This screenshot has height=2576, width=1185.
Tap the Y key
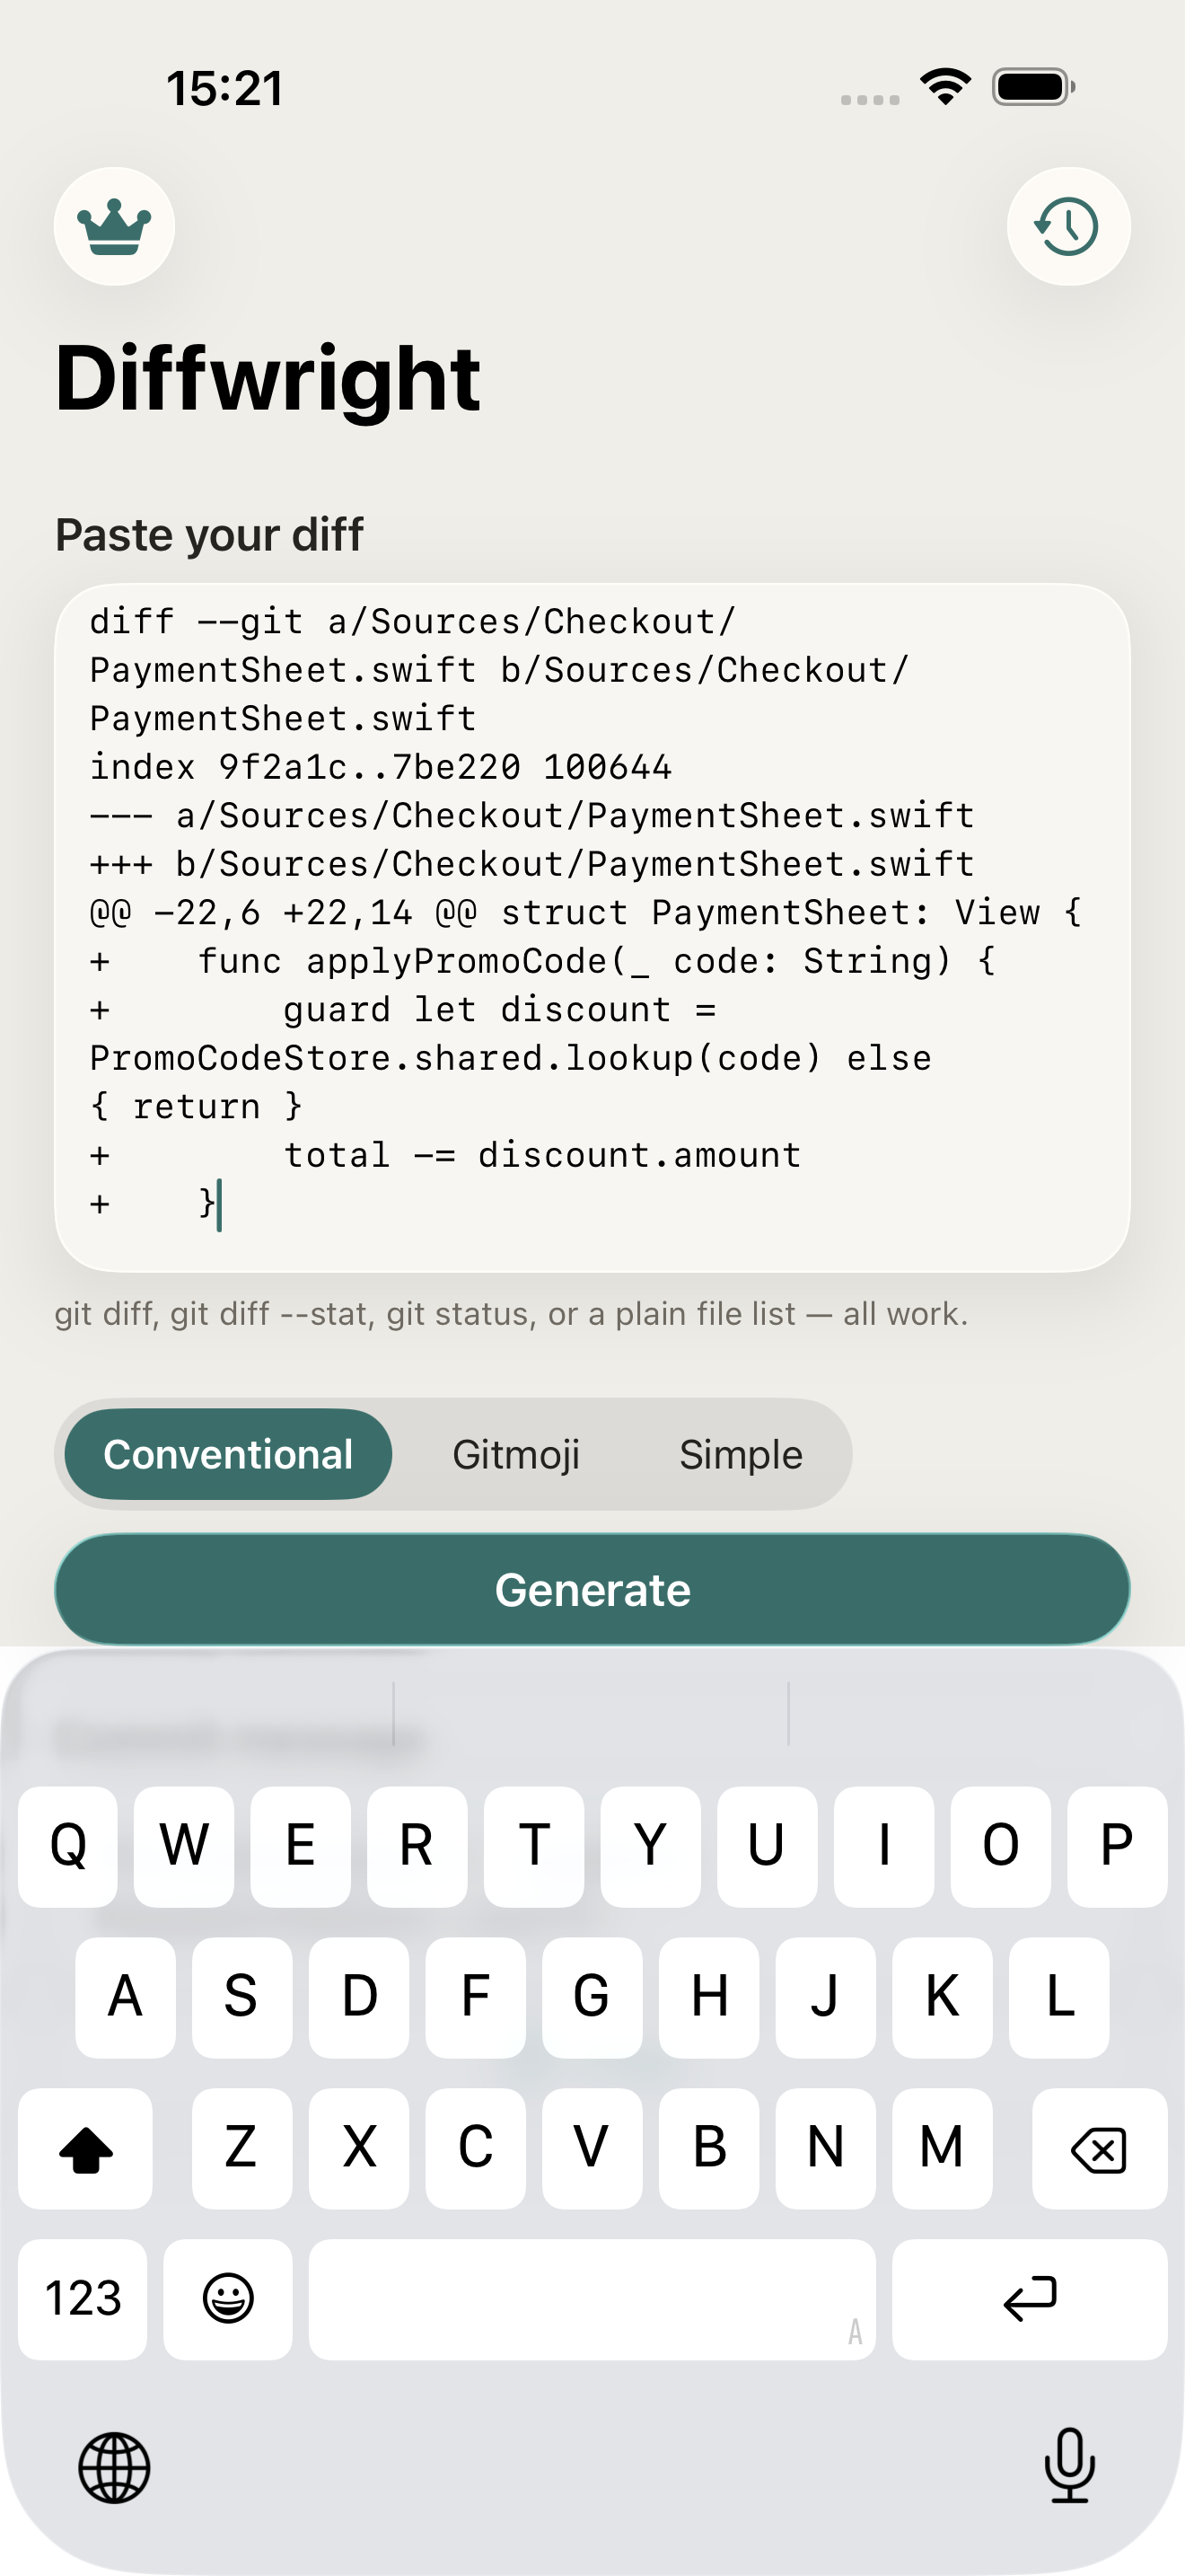point(651,1846)
